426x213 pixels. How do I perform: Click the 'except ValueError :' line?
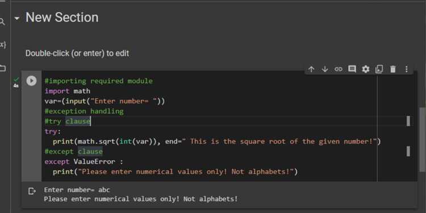(84, 162)
